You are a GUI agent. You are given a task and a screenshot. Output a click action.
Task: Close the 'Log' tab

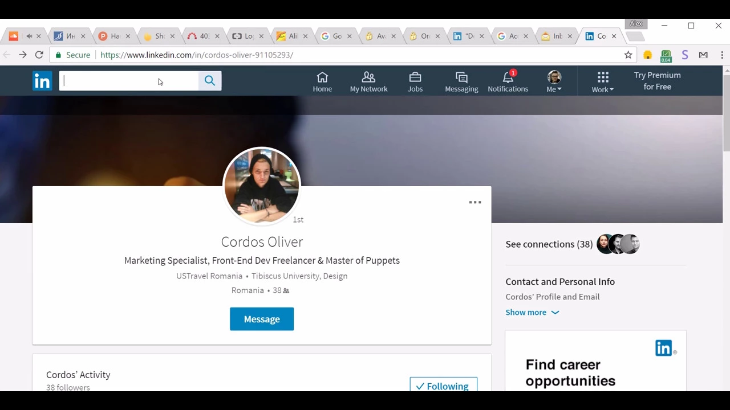point(261,36)
